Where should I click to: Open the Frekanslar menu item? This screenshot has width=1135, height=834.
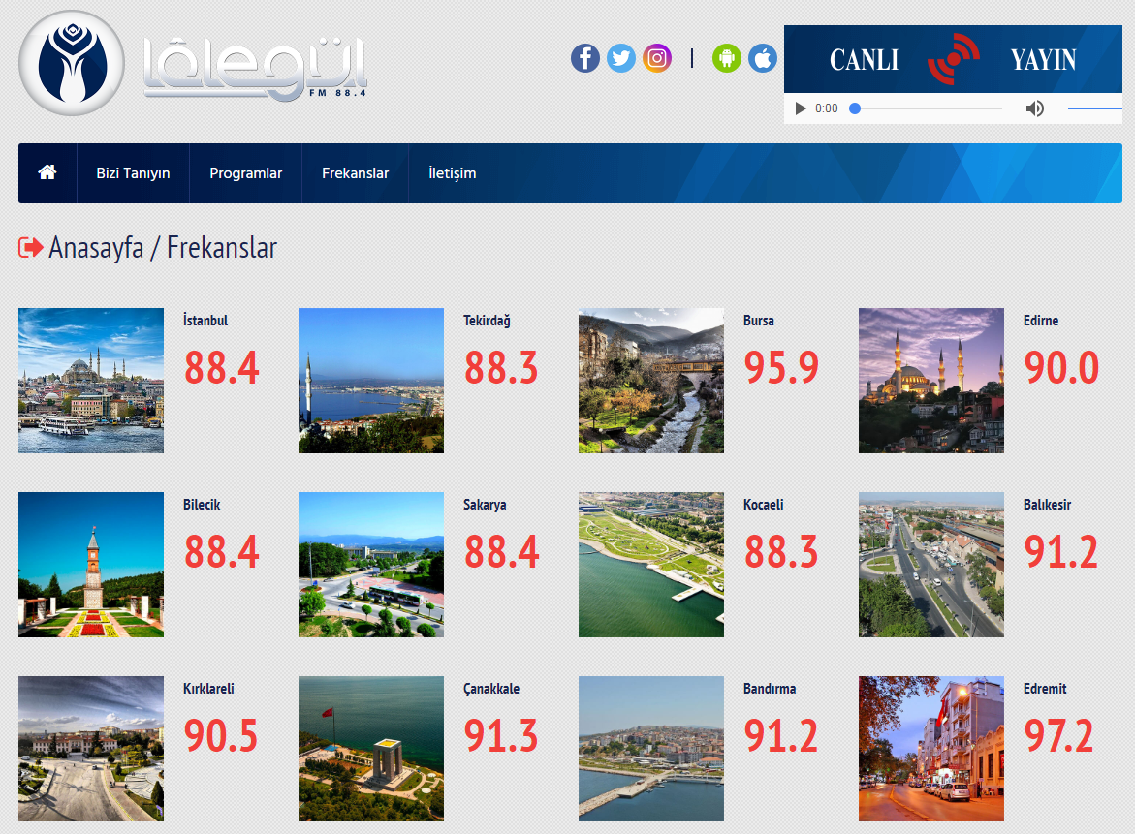(x=356, y=172)
